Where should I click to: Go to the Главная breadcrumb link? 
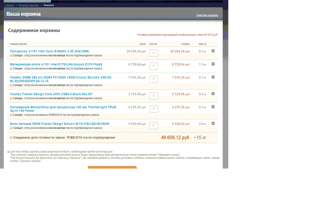coord(9,5)
